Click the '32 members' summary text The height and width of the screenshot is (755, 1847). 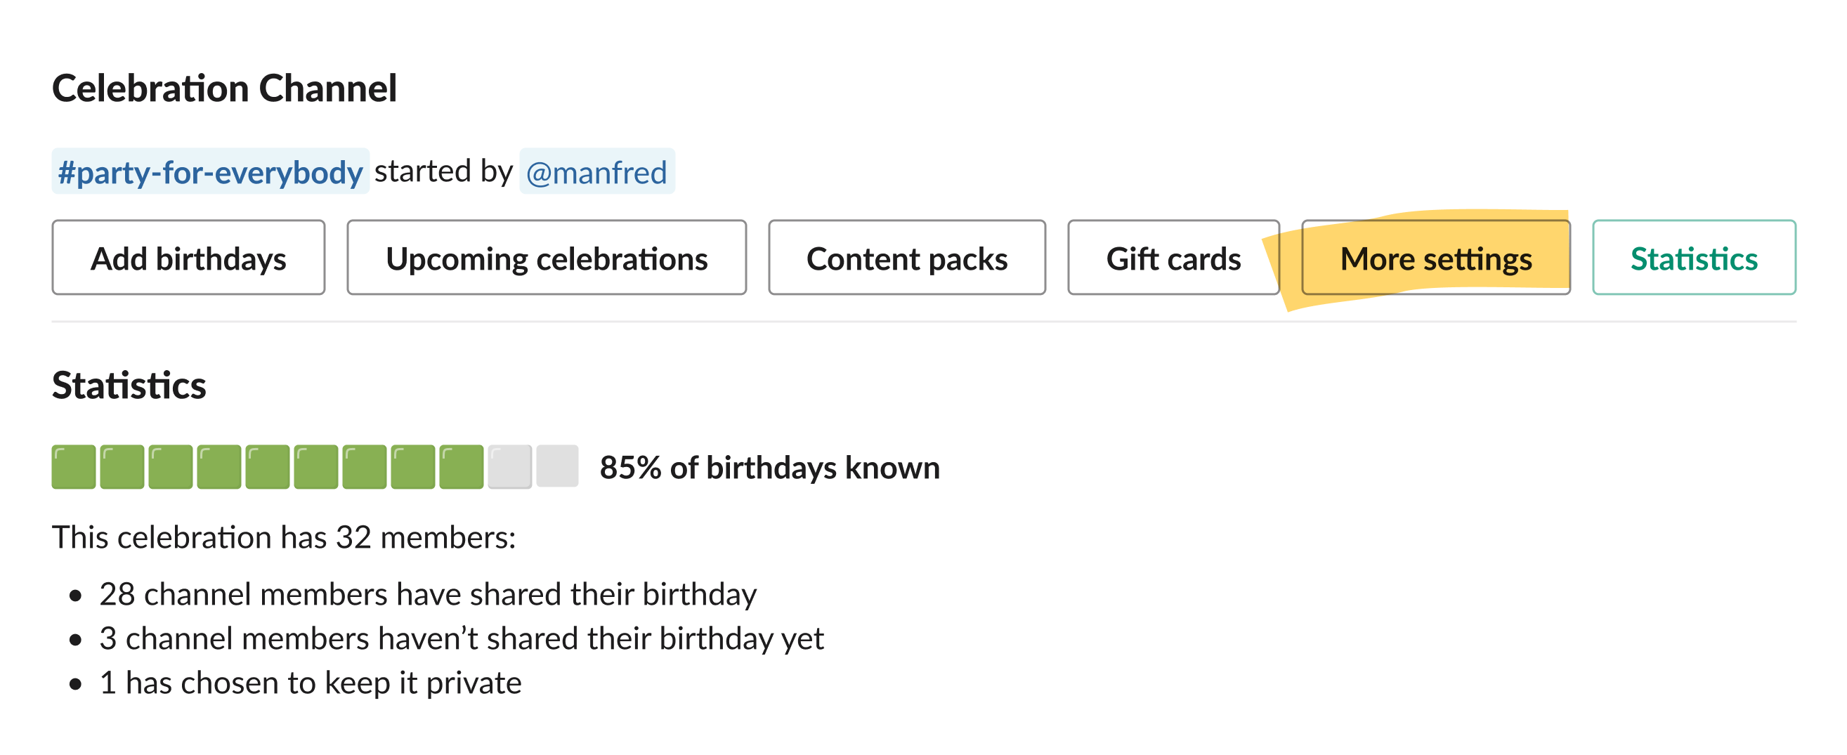point(284,537)
